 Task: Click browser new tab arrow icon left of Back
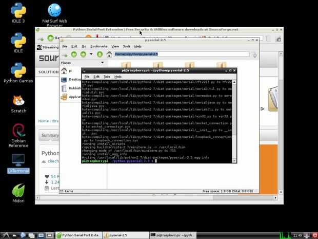click(41, 39)
